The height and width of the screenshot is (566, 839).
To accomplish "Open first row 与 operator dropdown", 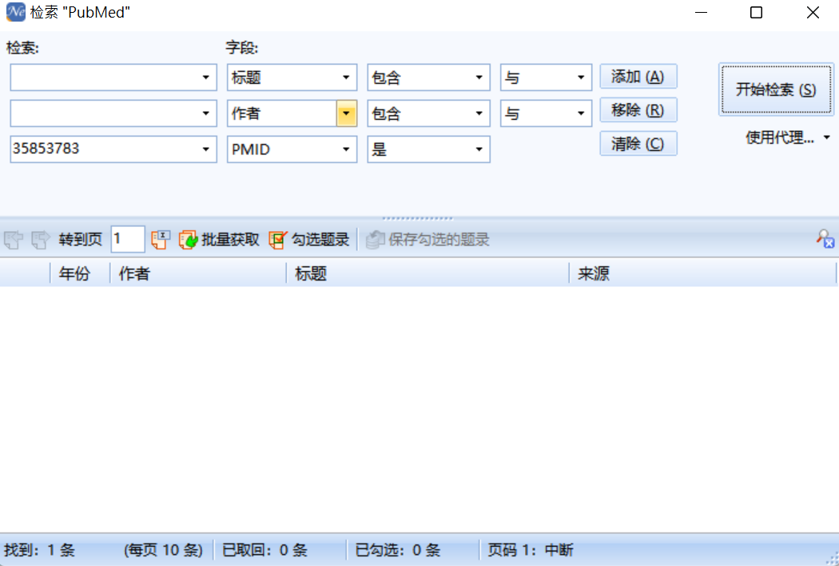I will click(581, 78).
